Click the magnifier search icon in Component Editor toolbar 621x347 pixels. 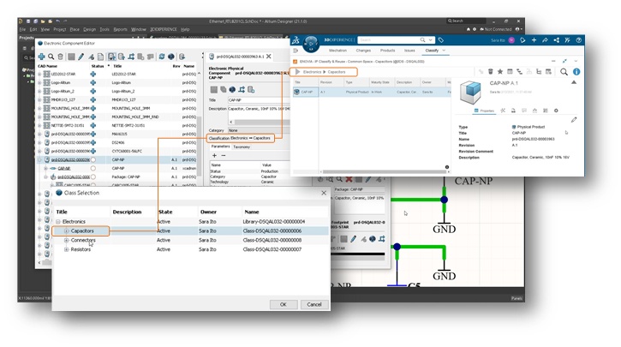[x=51, y=57]
